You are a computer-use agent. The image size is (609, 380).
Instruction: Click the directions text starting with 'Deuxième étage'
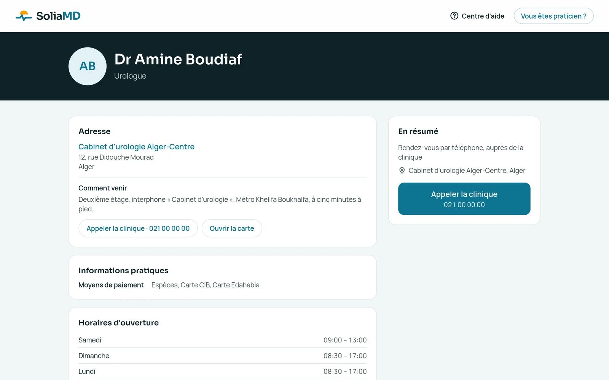(x=220, y=204)
